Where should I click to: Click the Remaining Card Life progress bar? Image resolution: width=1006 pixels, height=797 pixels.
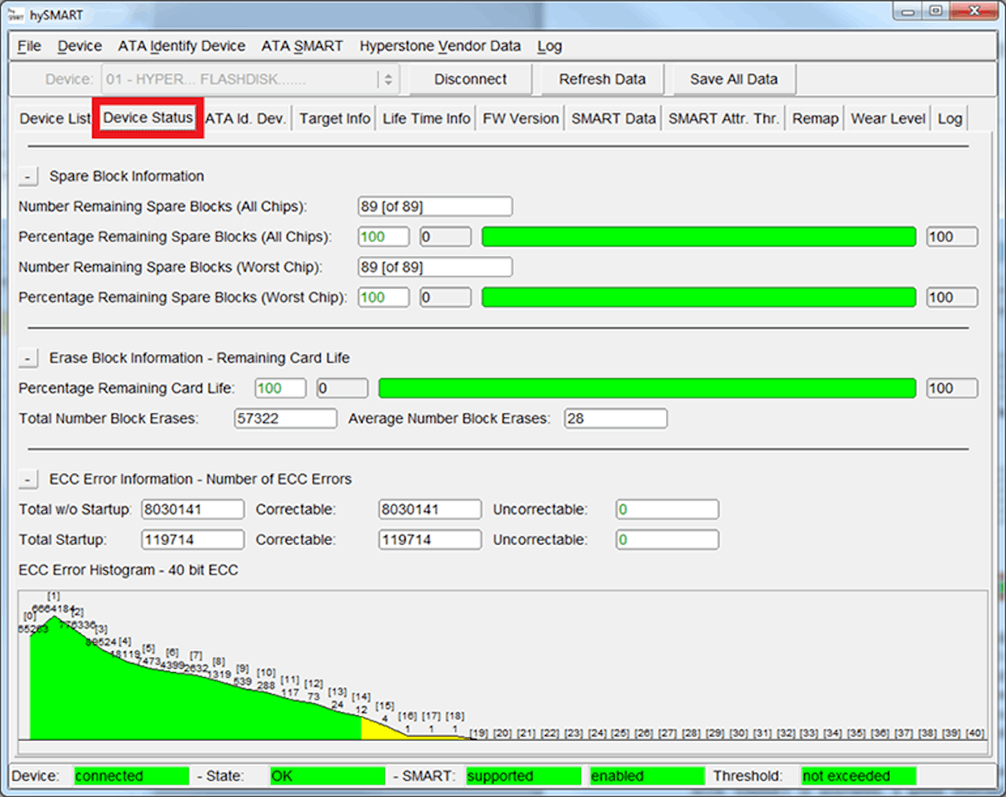click(x=646, y=388)
